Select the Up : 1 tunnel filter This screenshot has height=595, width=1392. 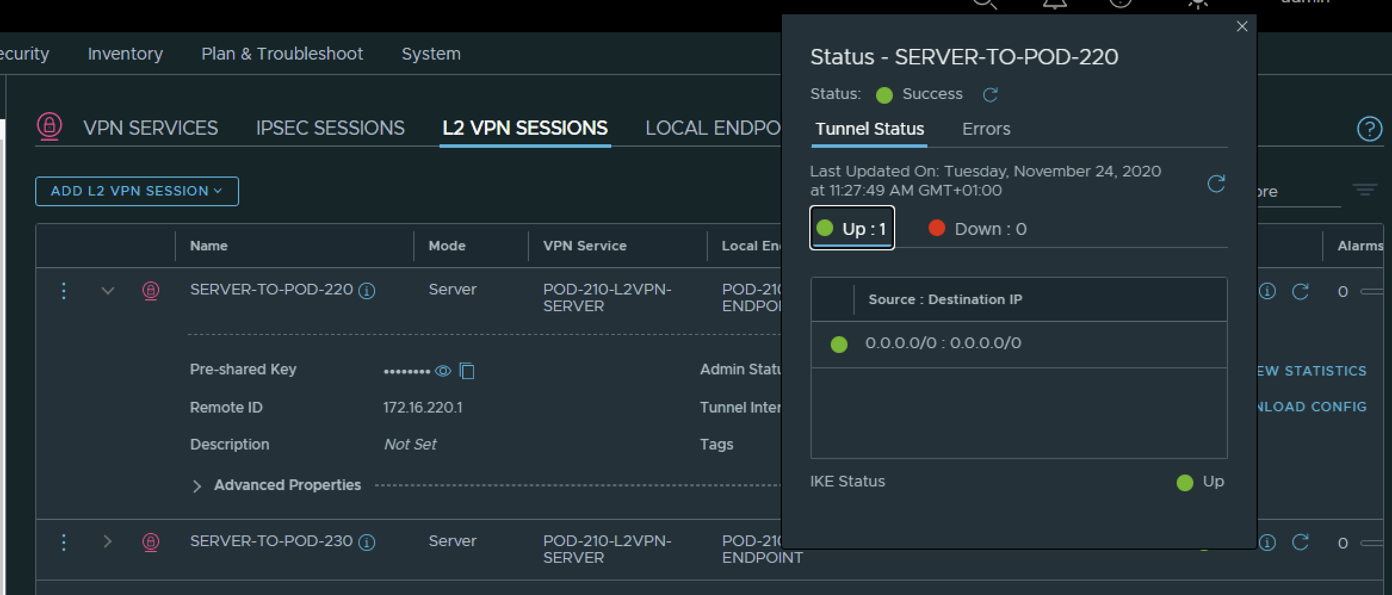(852, 228)
